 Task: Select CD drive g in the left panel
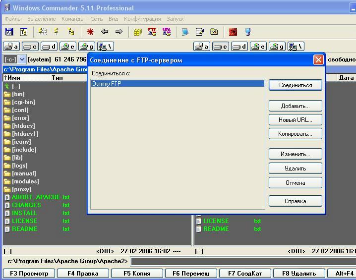point(87,47)
